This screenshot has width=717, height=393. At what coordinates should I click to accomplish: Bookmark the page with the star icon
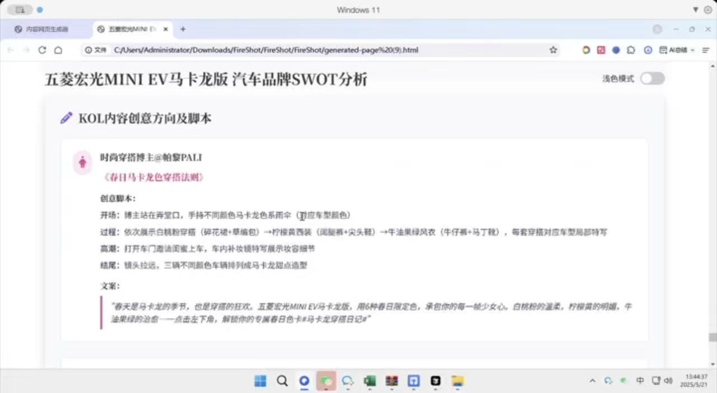click(553, 50)
